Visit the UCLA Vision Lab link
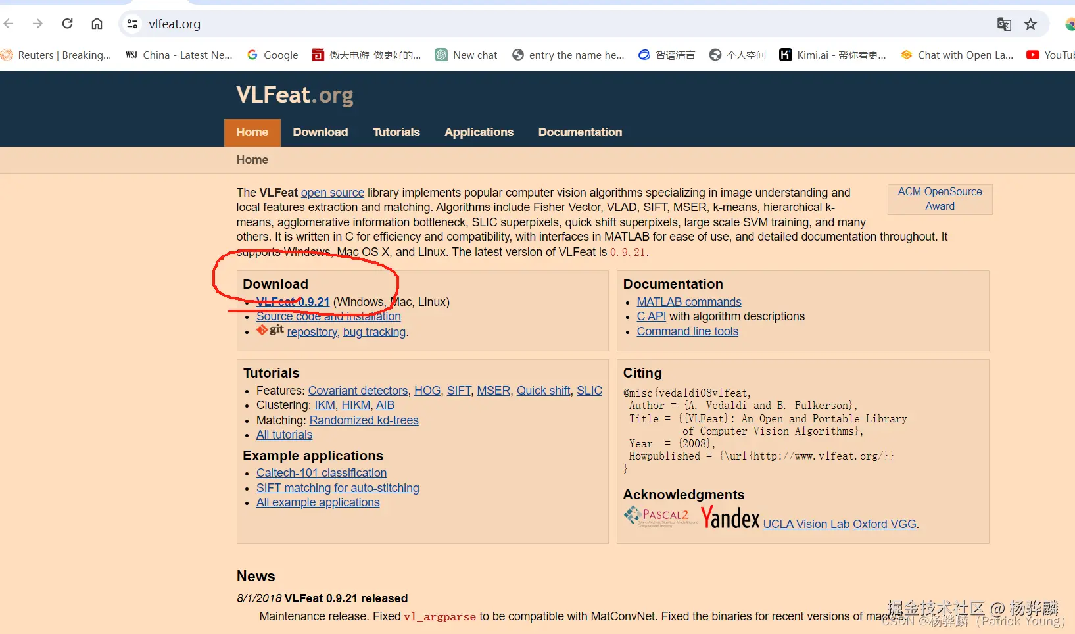Screen dimensions: 1075x634 click(806, 524)
